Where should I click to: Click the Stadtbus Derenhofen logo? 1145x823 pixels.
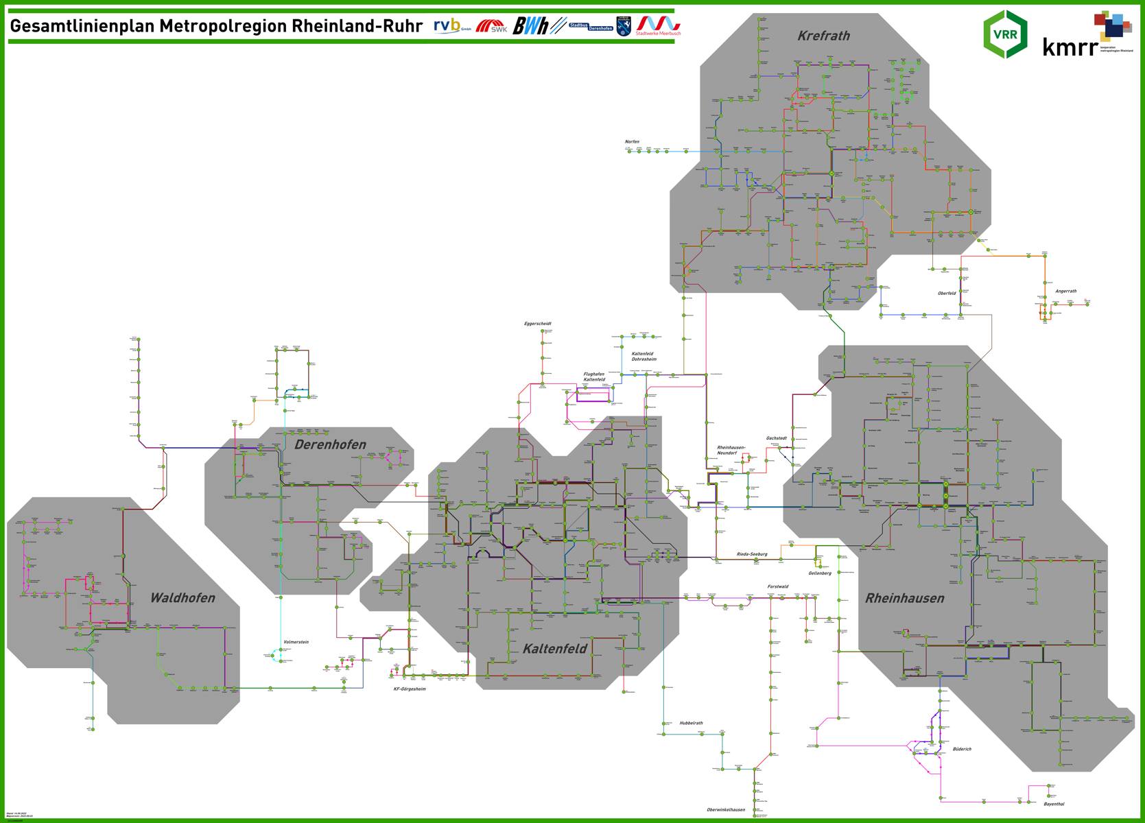(x=591, y=26)
